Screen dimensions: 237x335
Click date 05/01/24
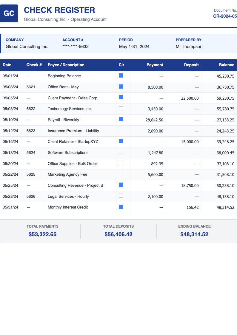[10, 76]
